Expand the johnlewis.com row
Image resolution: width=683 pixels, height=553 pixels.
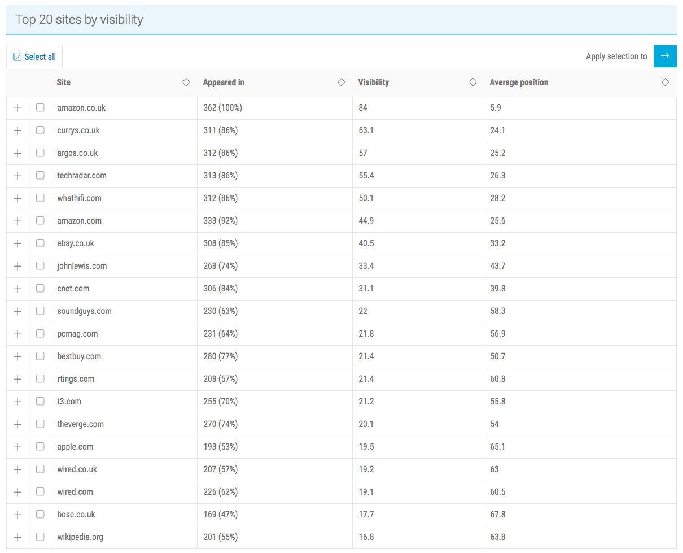(x=17, y=266)
